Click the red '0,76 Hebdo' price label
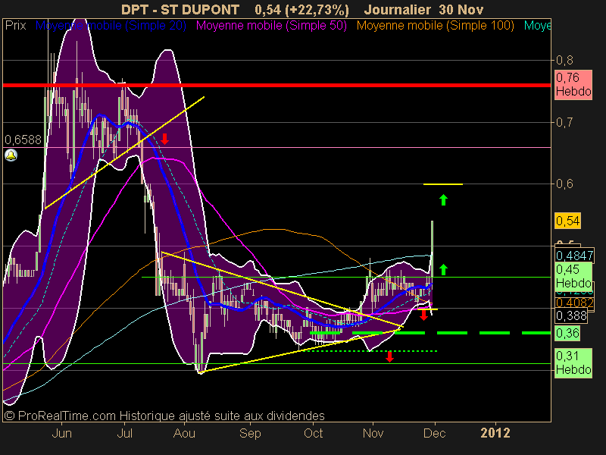 (573, 85)
